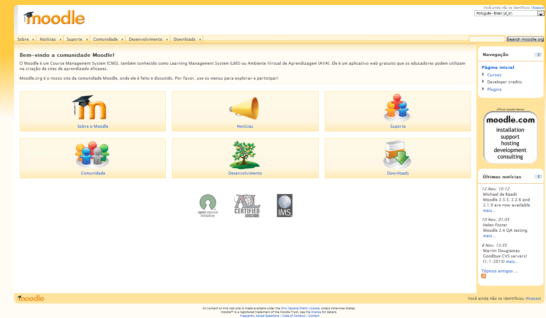Open the Desenvolvimento menu in the nav bar
Image resolution: width=546 pixels, height=318 pixels.
pos(148,39)
